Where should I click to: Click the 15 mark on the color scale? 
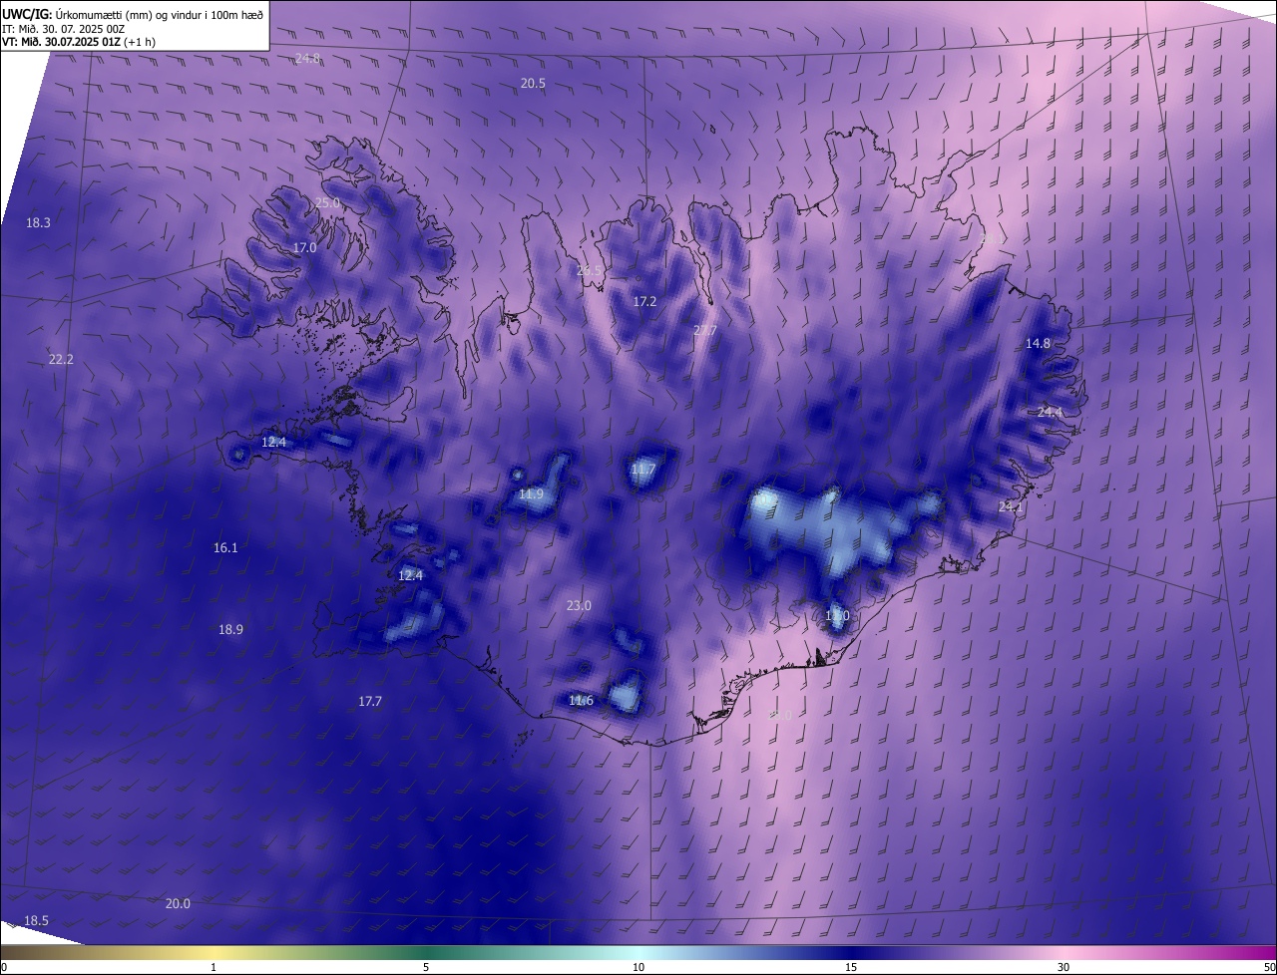tap(851, 967)
